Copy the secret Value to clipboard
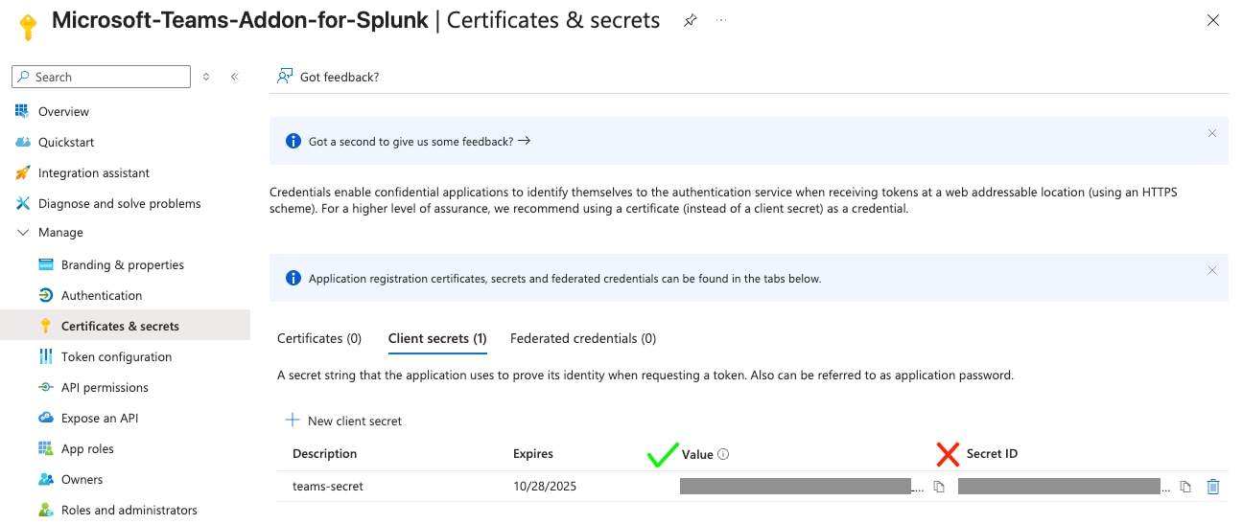This screenshot has width=1243, height=524. point(939,487)
